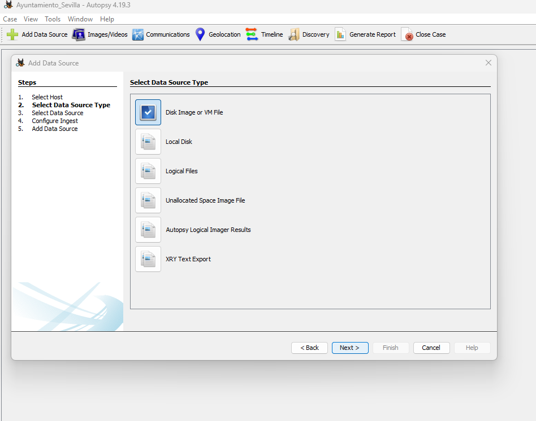Image resolution: width=536 pixels, height=421 pixels.
Task: Click the 'XRY Text Export' label
Action: click(x=188, y=259)
